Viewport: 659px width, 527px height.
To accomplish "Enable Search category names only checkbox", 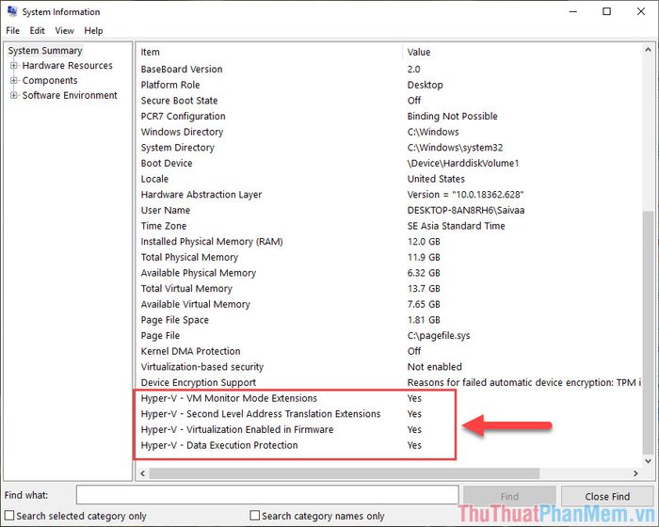I will pos(255,515).
